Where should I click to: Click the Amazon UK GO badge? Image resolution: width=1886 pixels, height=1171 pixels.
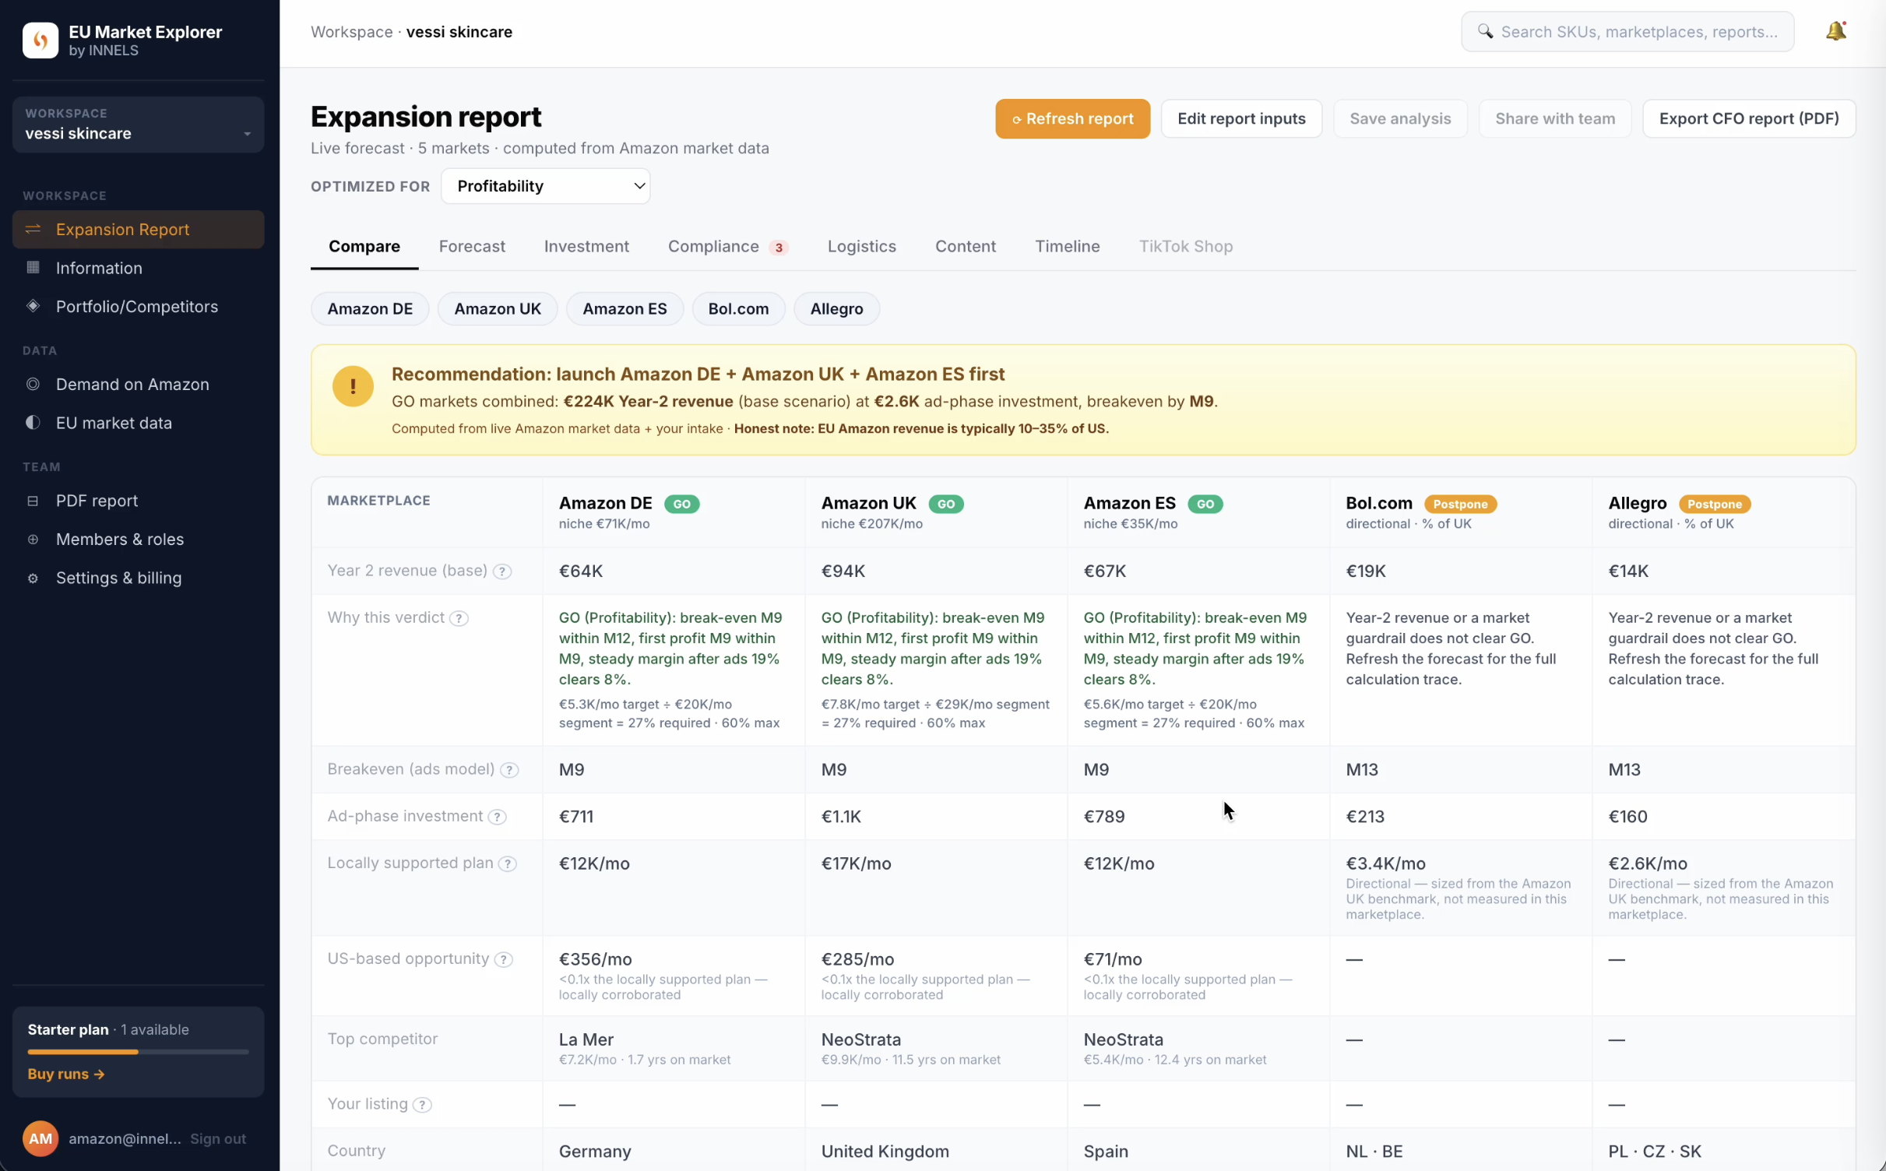click(946, 504)
